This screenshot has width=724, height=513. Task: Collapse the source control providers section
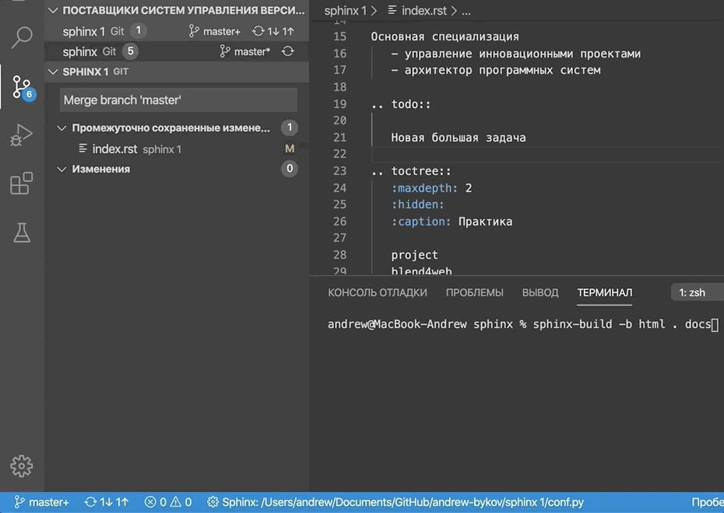pyautogui.click(x=53, y=11)
